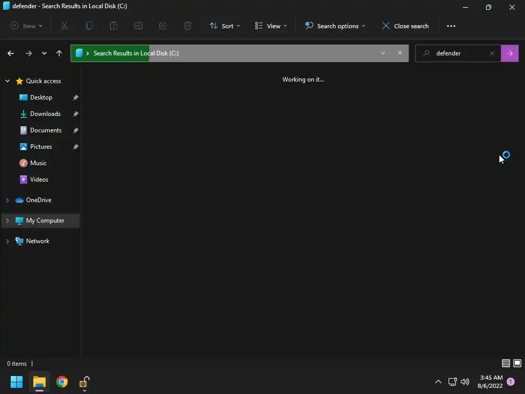
Task: Select Quick access in sidebar
Action: coord(44,81)
